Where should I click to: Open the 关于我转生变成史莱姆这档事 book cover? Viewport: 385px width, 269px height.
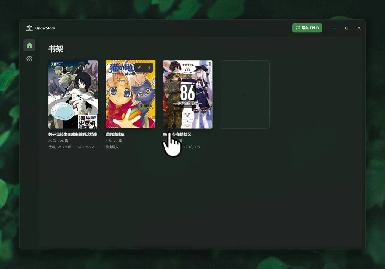point(73,94)
